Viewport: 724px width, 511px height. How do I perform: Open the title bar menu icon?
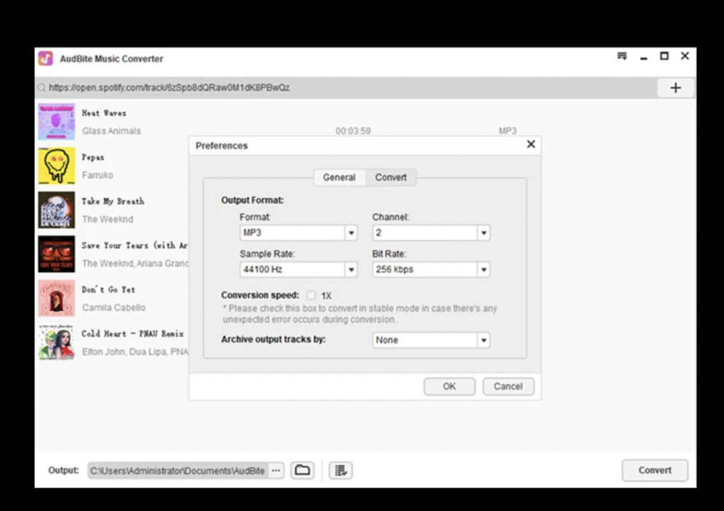pyautogui.click(x=622, y=57)
